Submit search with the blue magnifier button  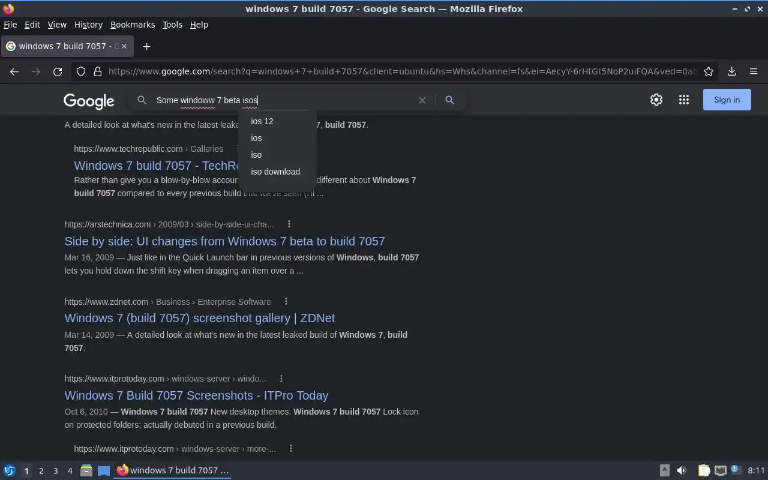click(x=449, y=100)
